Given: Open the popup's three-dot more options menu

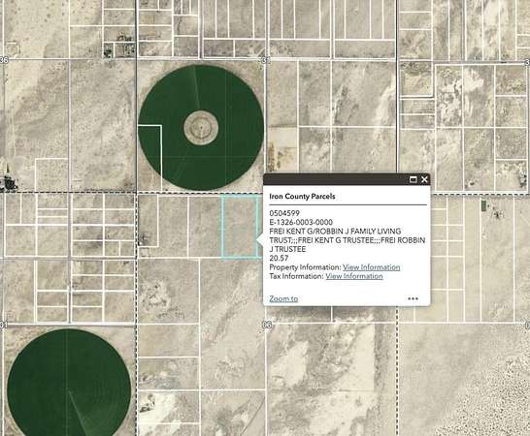Looking at the screenshot, I should coord(414,298).
